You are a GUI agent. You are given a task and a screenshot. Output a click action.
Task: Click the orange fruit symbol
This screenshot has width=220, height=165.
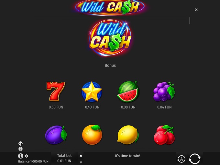[92, 135]
